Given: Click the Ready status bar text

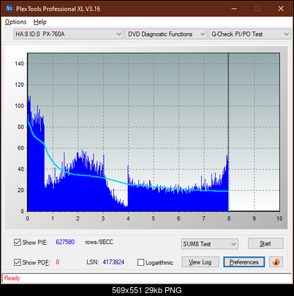Looking at the screenshot, I should click(12, 278).
